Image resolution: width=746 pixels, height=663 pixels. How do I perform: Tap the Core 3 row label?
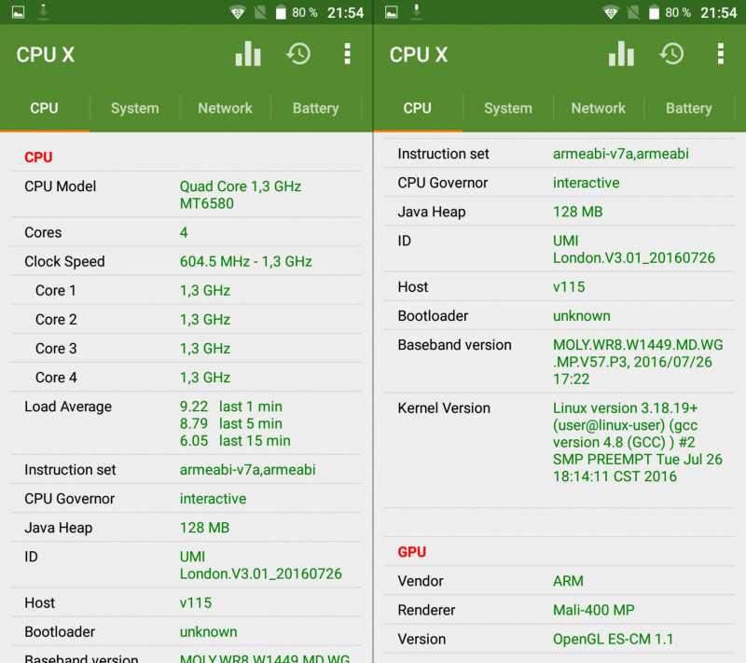[x=56, y=349]
